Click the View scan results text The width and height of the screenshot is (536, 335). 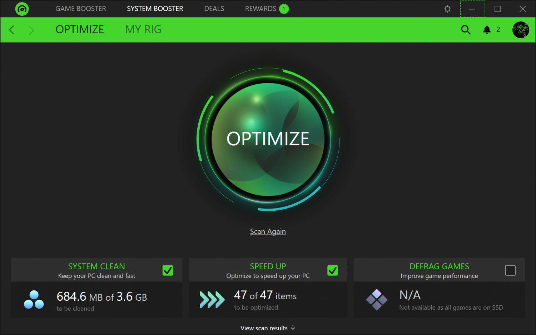pyautogui.click(x=264, y=328)
